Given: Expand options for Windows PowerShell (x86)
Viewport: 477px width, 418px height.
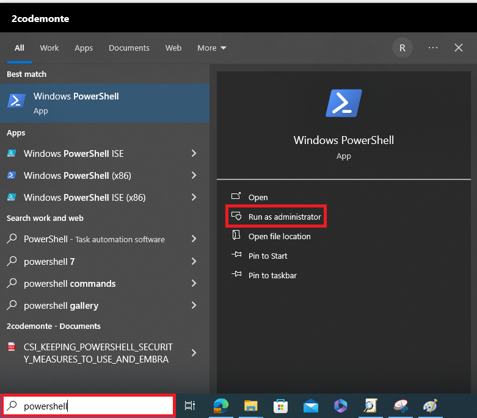Looking at the screenshot, I should tap(194, 176).
